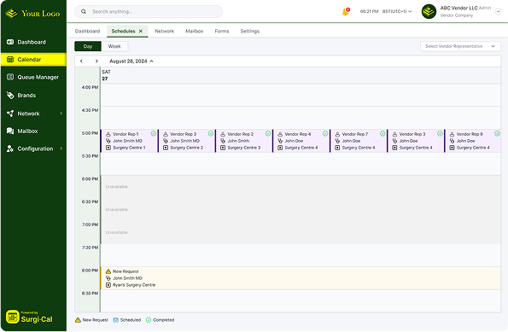Click the location icon beside Surgery Centre 1
This screenshot has width=508, height=332.
pyautogui.click(x=108, y=148)
